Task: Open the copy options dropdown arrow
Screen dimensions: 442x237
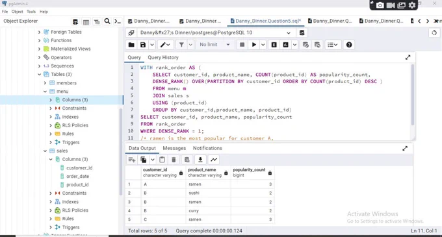Action: [153, 160]
